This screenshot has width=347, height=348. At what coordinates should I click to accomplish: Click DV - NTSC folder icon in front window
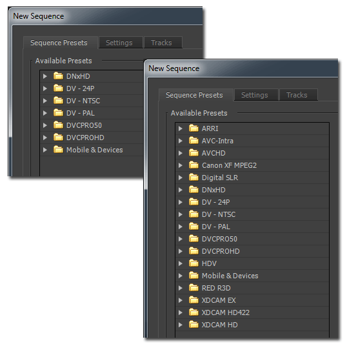193,214
